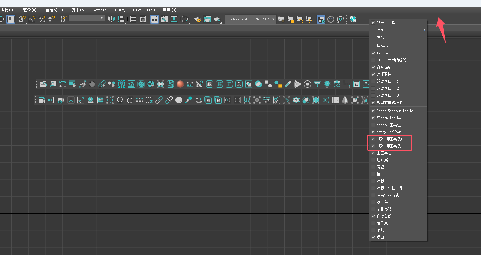Open Render Setup teapot gear icon
The image size is (481, 255).
tap(197, 19)
